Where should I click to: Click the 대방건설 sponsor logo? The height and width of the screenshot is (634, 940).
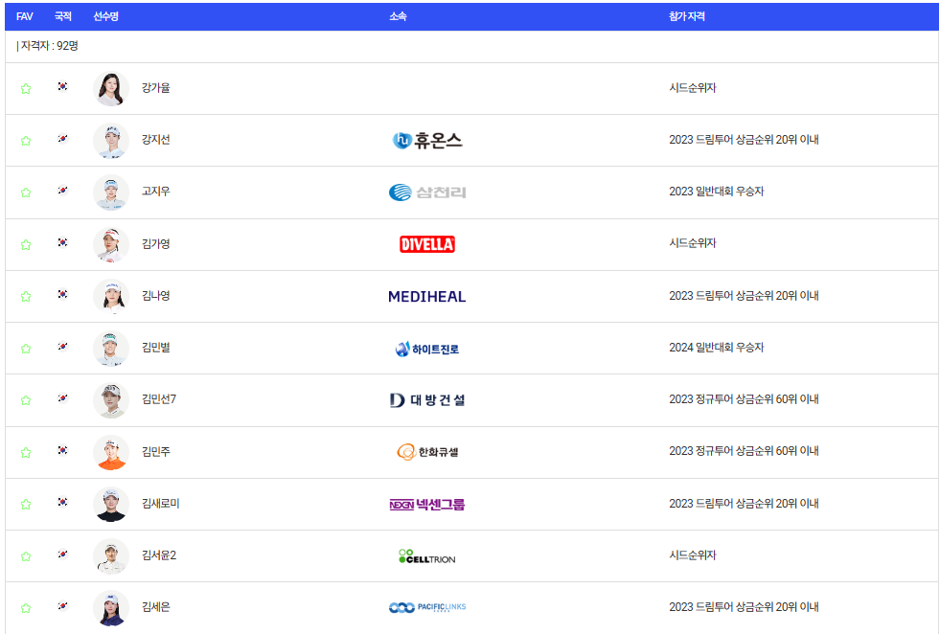coord(427,399)
